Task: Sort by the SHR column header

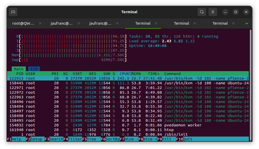Action: [107, 74]
